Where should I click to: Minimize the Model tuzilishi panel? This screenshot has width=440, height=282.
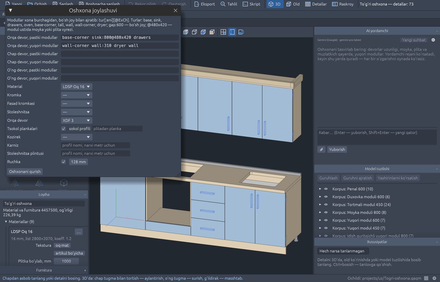pyautogui.click(x=437, y=169)
